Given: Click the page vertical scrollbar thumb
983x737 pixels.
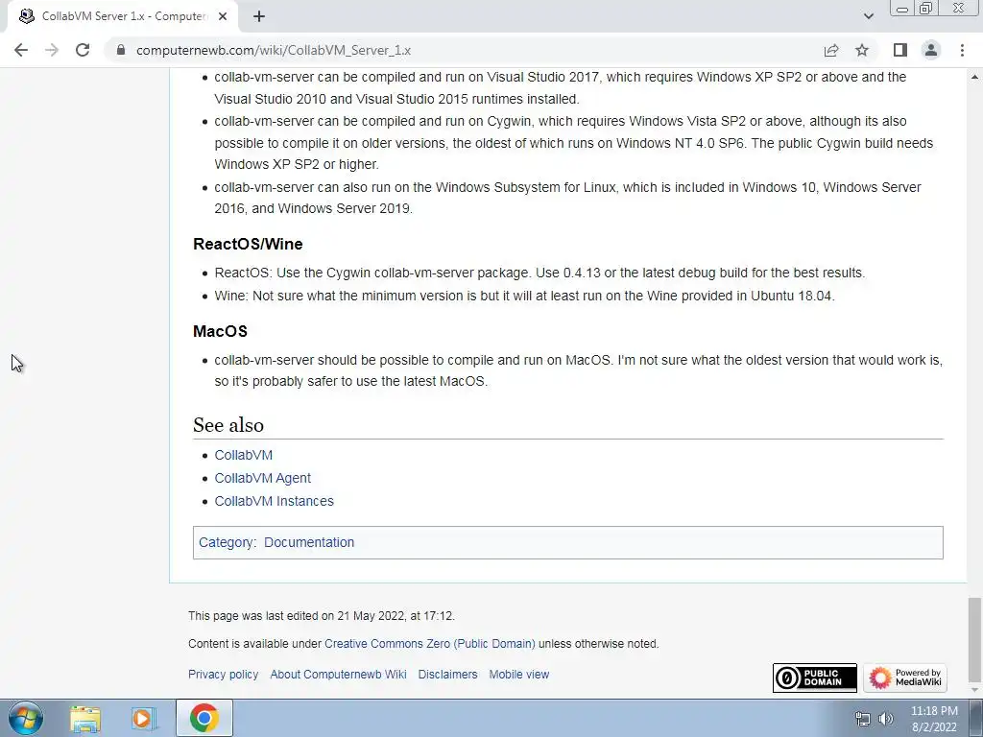Looking at the screenshot, I should tap(974, 639).
